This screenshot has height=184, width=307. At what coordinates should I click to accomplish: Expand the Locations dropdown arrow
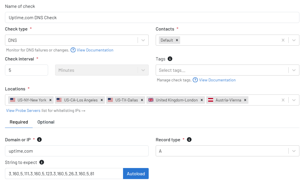294,100
